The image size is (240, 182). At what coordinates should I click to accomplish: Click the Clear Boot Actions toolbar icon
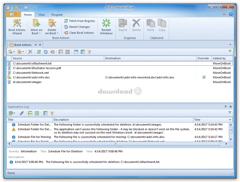[x=52, y=52]
